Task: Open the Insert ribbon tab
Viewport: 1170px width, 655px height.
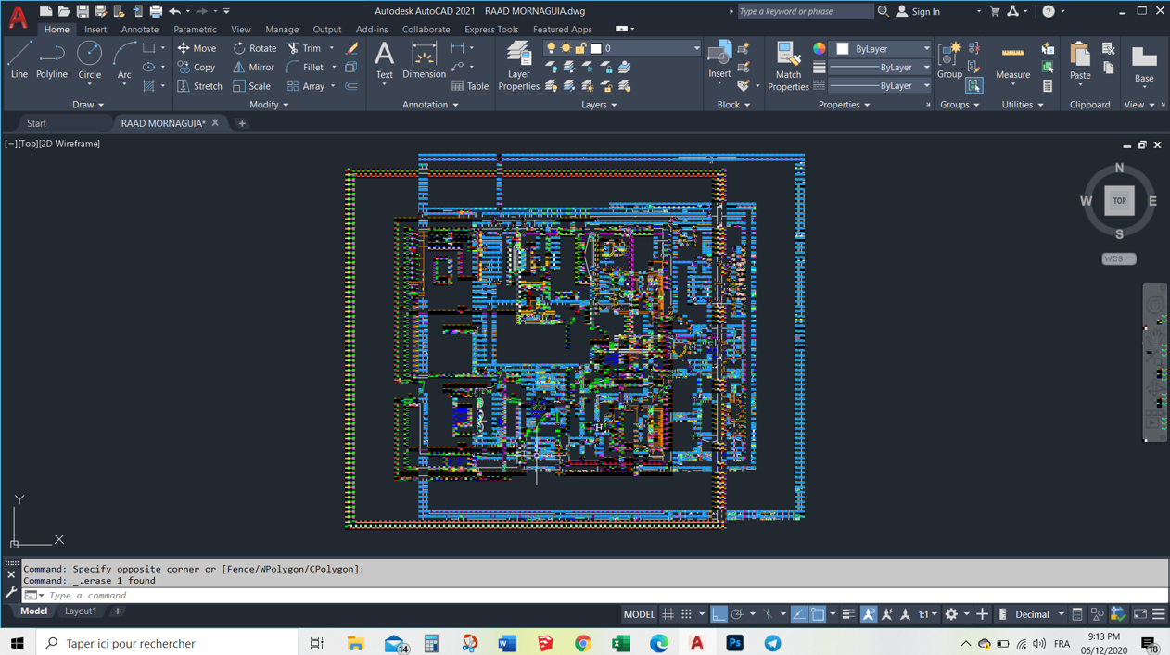Action: point(95,30)
